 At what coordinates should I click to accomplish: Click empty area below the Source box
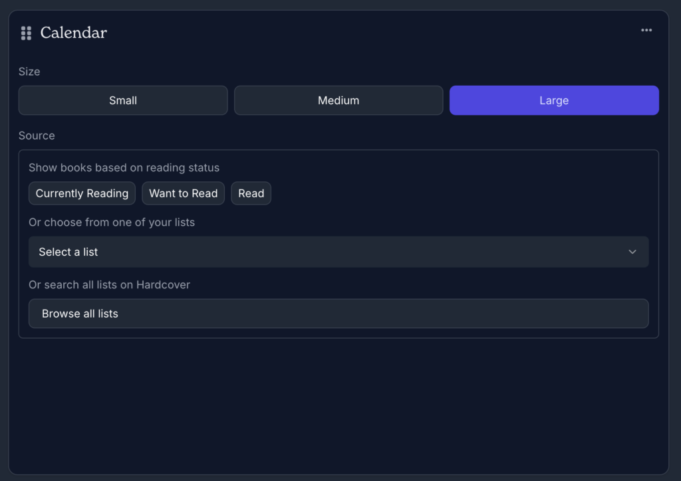pos(339,405)
